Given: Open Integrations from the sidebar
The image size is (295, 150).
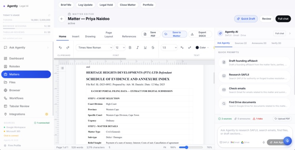Looking at the screenshot, I should [x=26, y=114].
